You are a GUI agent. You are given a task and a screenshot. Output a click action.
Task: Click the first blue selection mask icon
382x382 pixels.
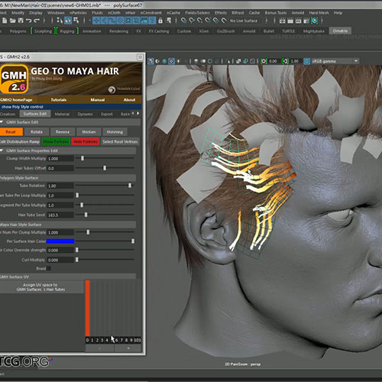(96, 21)
